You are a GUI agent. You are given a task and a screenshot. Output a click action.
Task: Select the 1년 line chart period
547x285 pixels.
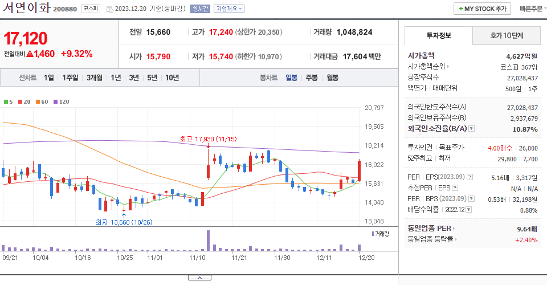[x=116, y=78]
